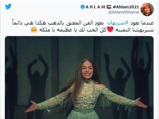Click the woman's outstretched left-side hand

pyautogui.click(x=31, y=107)
